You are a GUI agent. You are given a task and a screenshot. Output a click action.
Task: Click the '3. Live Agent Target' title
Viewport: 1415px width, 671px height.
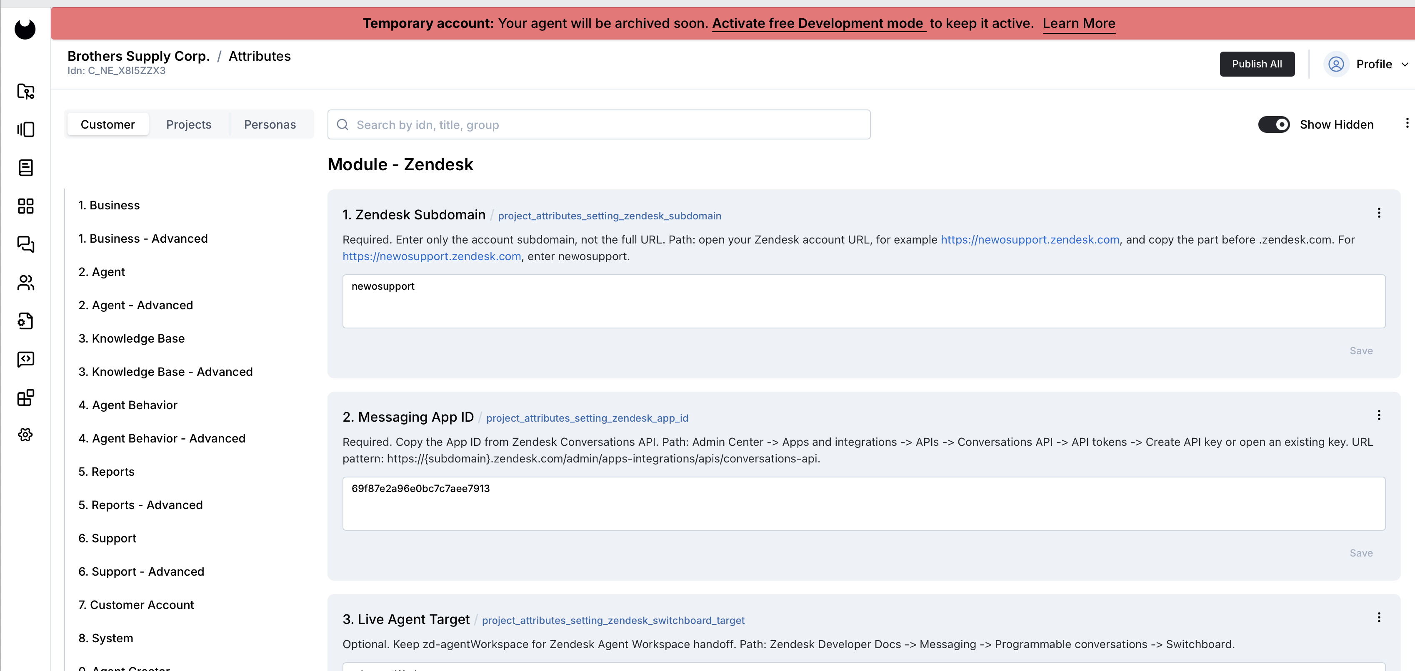(x=406, y=619)
